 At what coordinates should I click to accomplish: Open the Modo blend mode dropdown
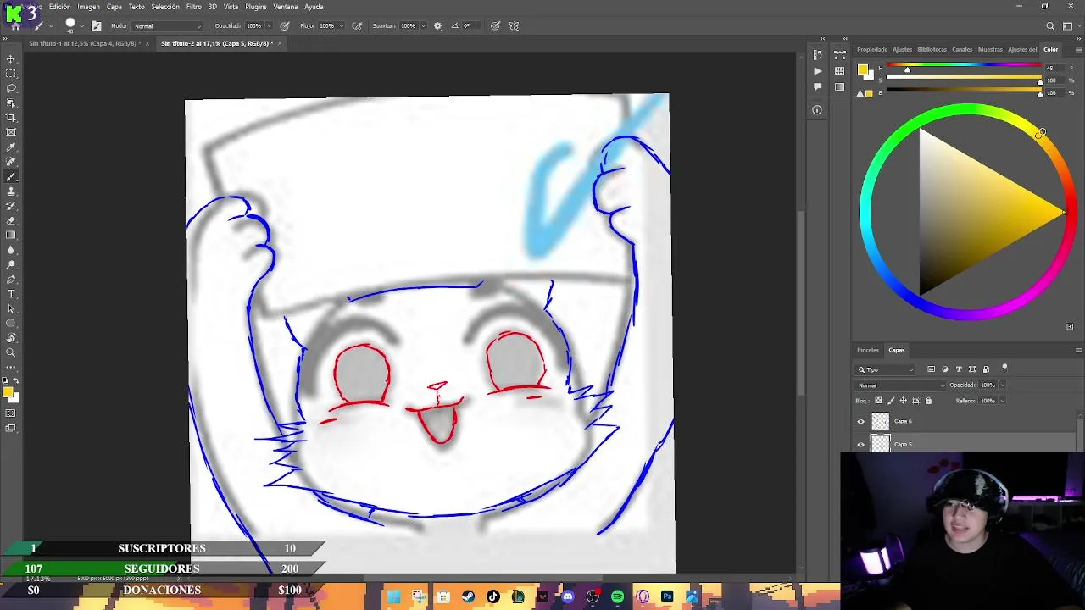tap(168, 25)
